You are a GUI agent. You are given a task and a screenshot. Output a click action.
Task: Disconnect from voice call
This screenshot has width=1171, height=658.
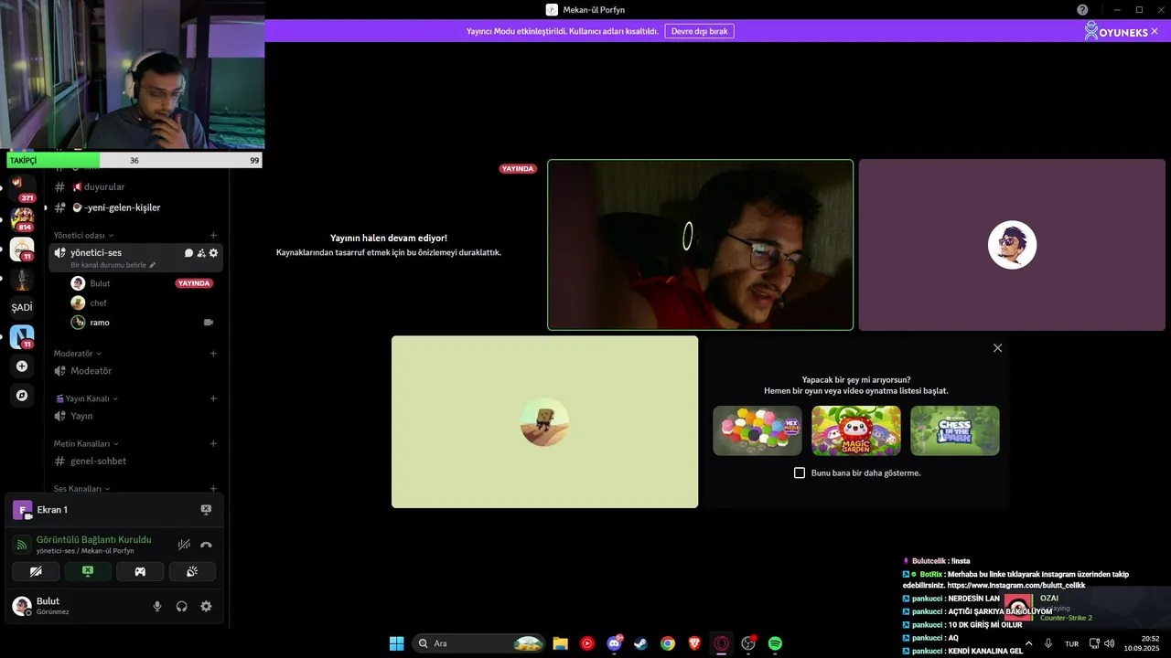pos(206,545)
